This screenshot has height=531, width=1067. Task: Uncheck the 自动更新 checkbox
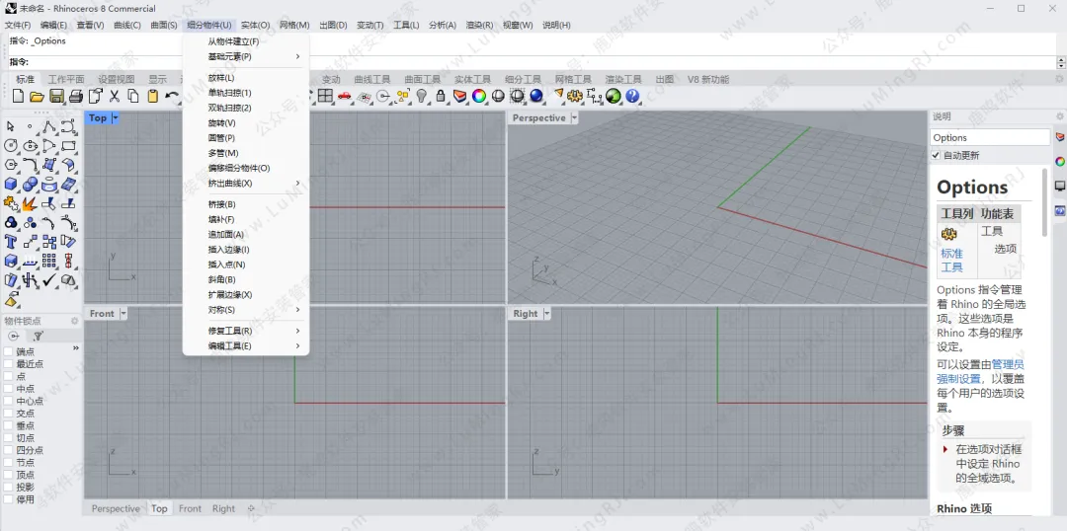tap(937, 156)
